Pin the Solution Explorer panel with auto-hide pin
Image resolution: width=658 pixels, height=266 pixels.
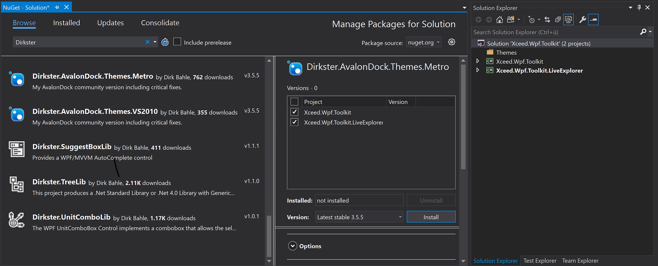pyautogui.click(x=639, y=7)
